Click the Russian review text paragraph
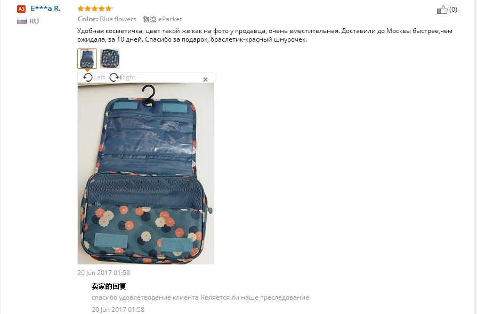Screen dimensions: 477x314 pos(265,35)
